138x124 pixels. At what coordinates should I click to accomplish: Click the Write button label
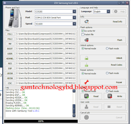tap(120, 96)
